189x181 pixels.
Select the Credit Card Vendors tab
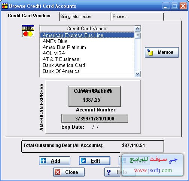coord(33,16)
